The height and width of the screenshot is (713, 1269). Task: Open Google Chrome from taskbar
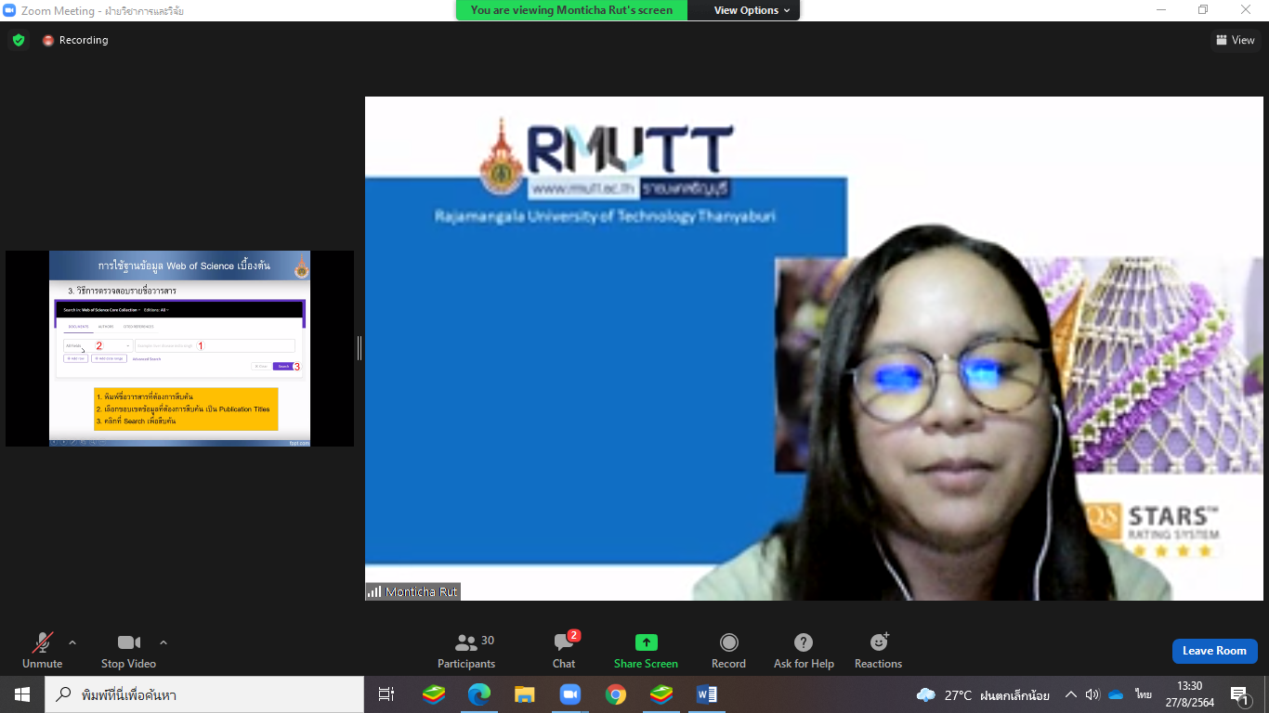click(615, 694)
